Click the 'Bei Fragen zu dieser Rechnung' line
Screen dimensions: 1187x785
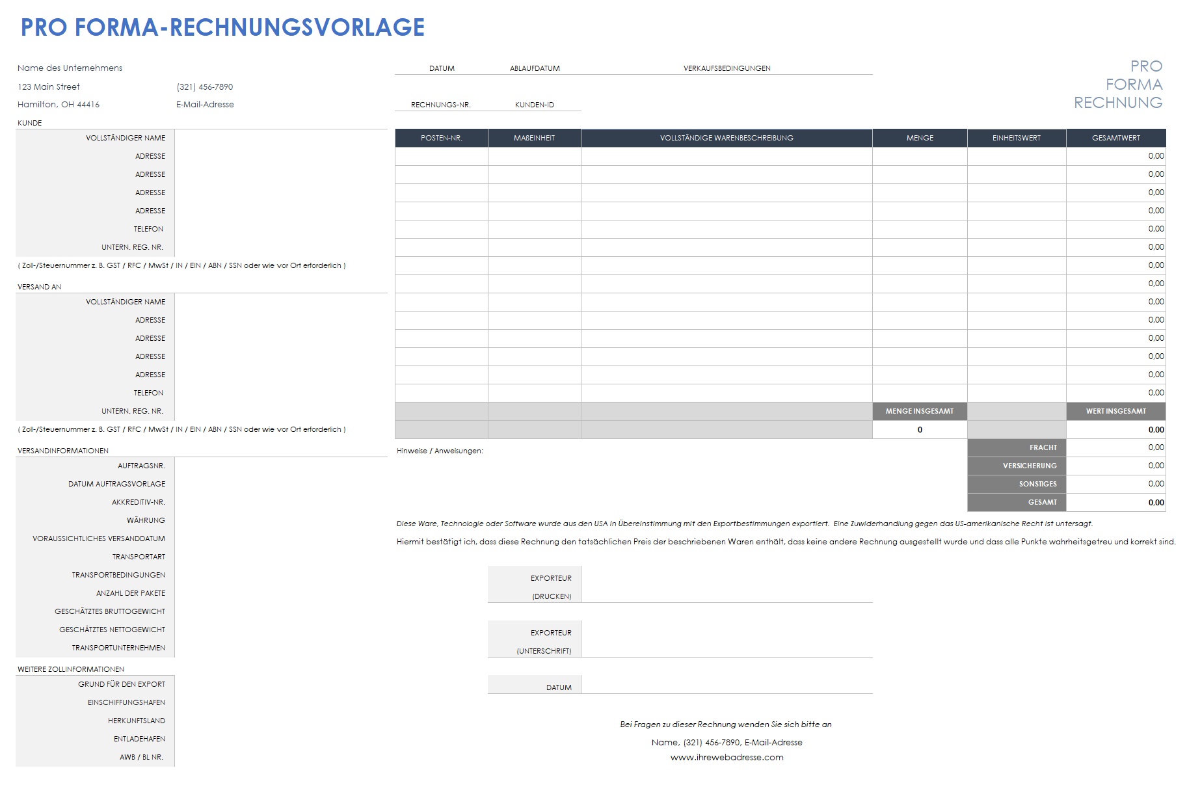[726, 725]
